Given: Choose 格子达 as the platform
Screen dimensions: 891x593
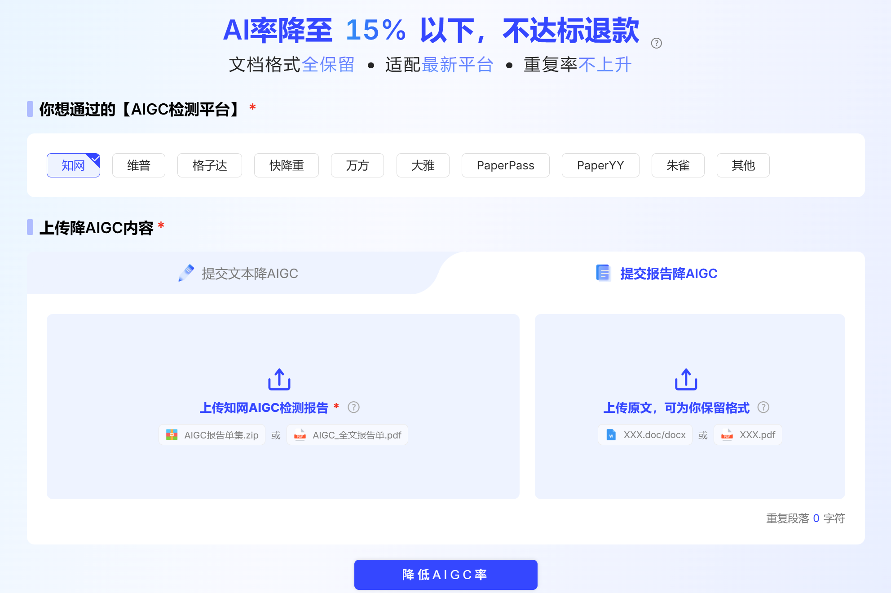Looking at the screenshot, I should point(210,165).
